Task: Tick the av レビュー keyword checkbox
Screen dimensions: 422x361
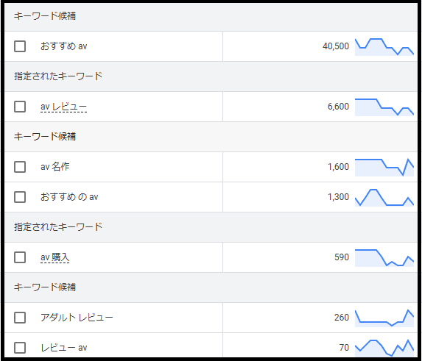Action: [20, 107]
